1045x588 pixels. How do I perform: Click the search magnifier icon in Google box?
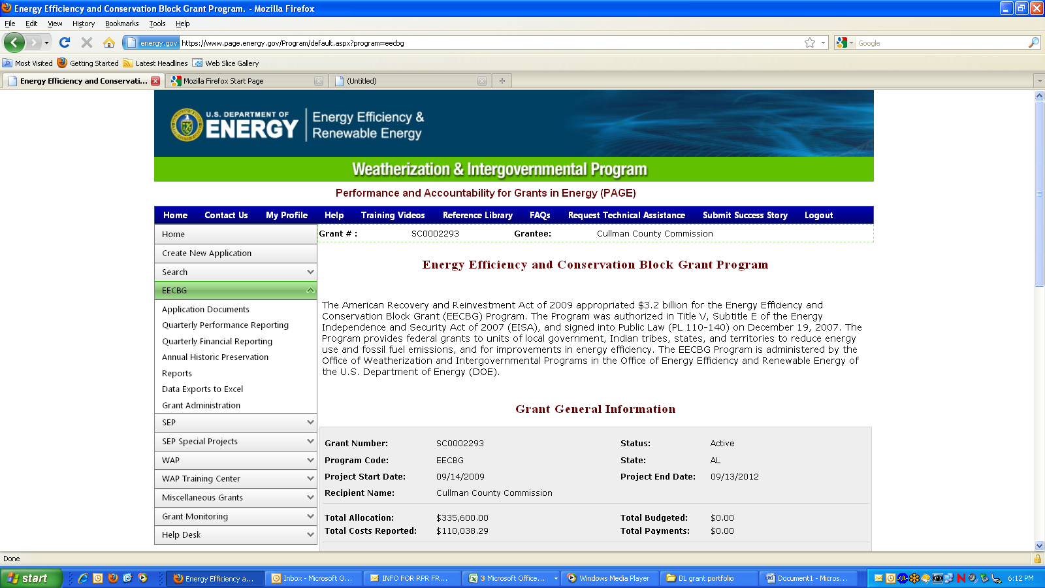(1033, 42)
